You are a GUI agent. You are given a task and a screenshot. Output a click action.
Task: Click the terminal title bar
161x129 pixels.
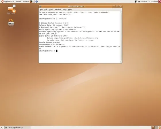77,7
